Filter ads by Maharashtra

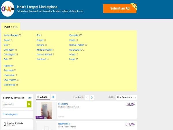coord(77,50)
